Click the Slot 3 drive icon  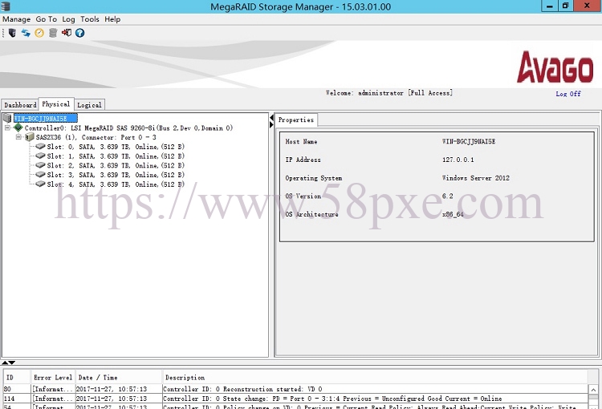[40, 175]
